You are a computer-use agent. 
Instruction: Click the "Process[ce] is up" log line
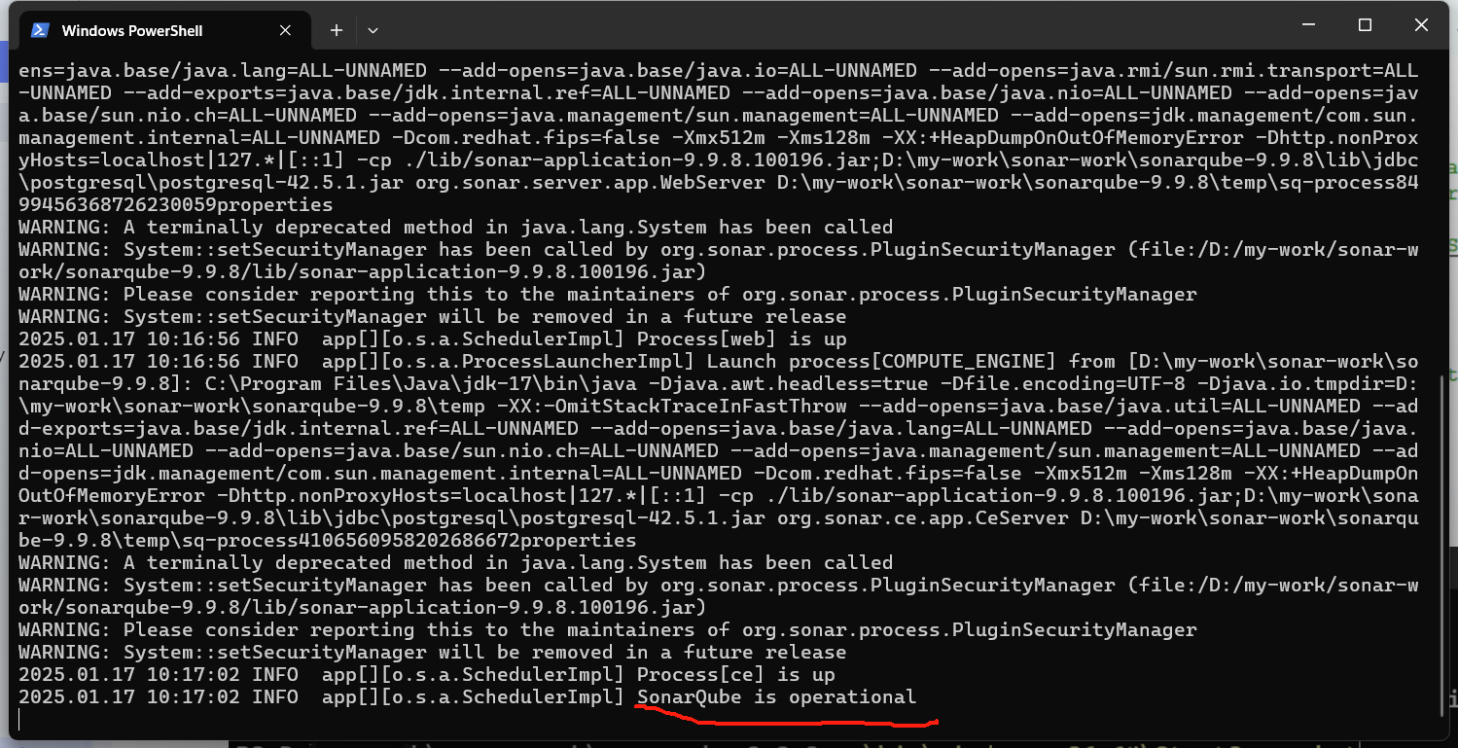point(426,674)
